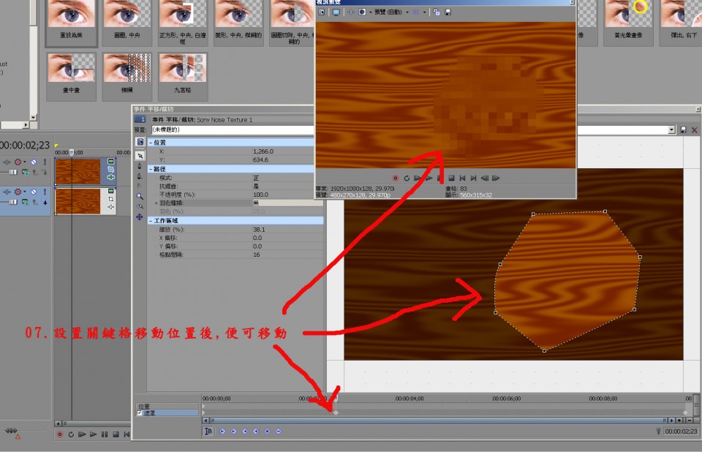Toggle the sync cursor icon in the keyframe bar

tap(208, 432)
